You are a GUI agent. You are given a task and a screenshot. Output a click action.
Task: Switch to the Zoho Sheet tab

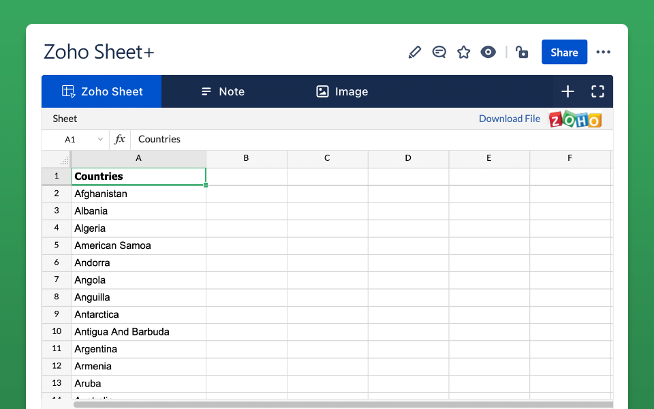tap(102, 91)
